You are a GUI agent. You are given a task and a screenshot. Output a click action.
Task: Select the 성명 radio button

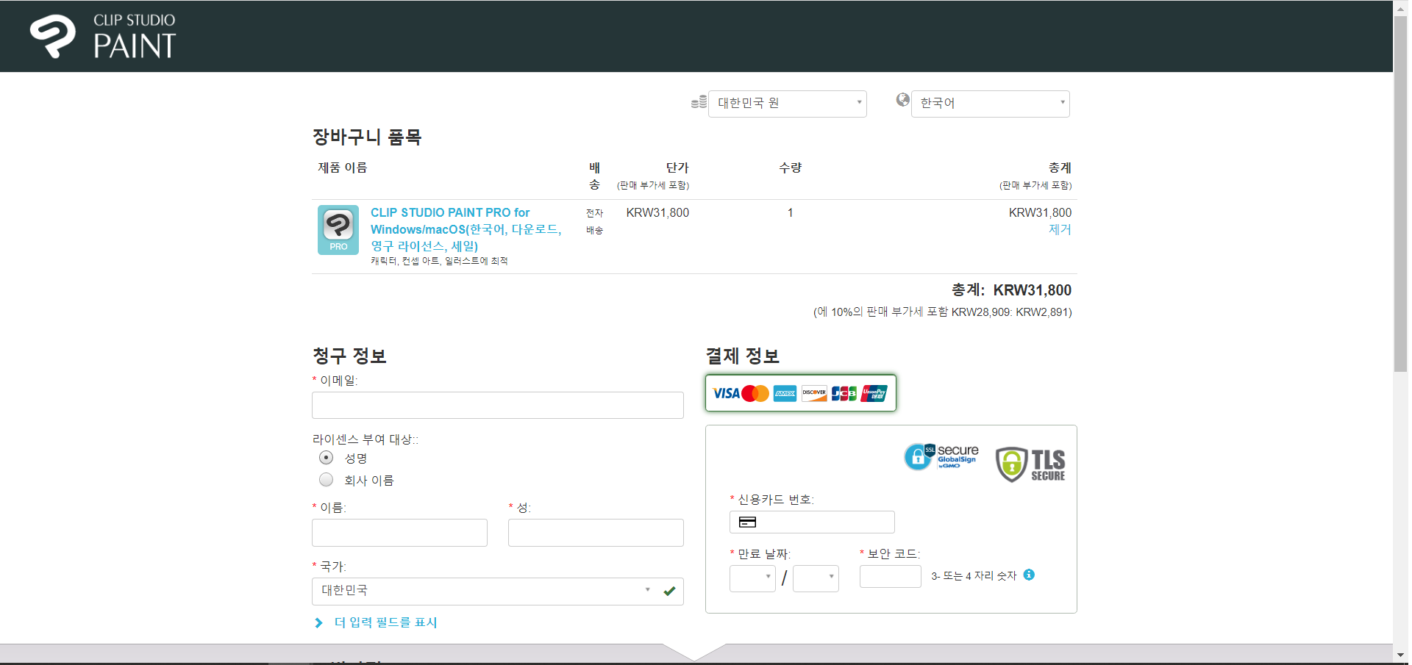[x=327, y=458]
